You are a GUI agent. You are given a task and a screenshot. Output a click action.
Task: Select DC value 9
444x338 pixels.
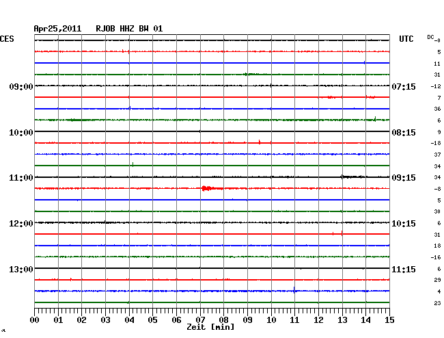pos(439,132)
